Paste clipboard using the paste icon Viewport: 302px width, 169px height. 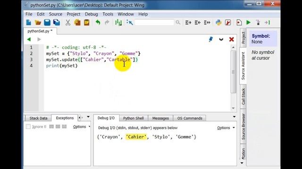pos(87,23)
